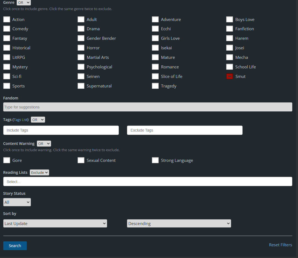Check the Action genre checkbox

[x=7, y=19]
